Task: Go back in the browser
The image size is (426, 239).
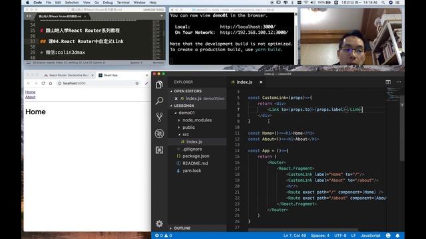Action: tap(29, 84)
